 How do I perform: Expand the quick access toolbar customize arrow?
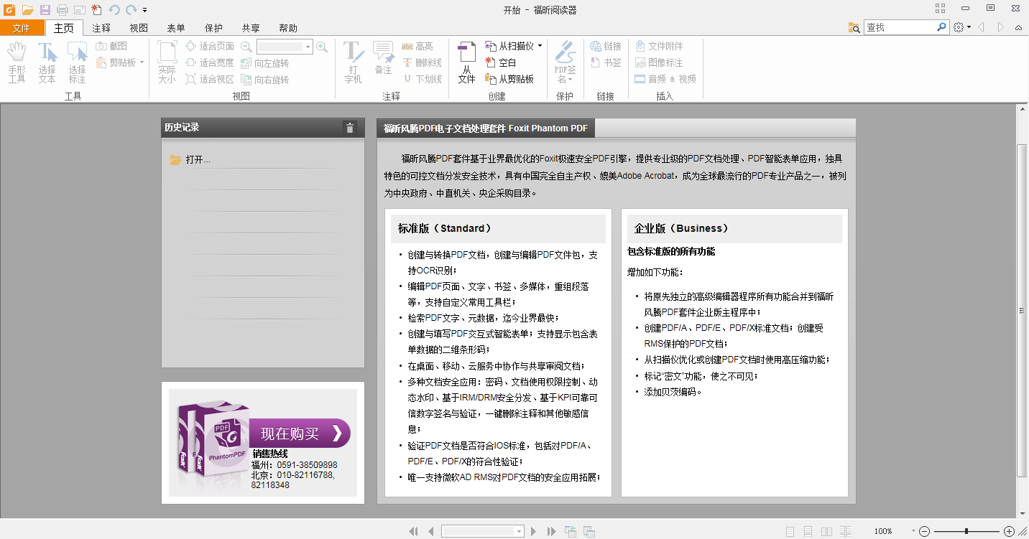(x=144, y=10)
